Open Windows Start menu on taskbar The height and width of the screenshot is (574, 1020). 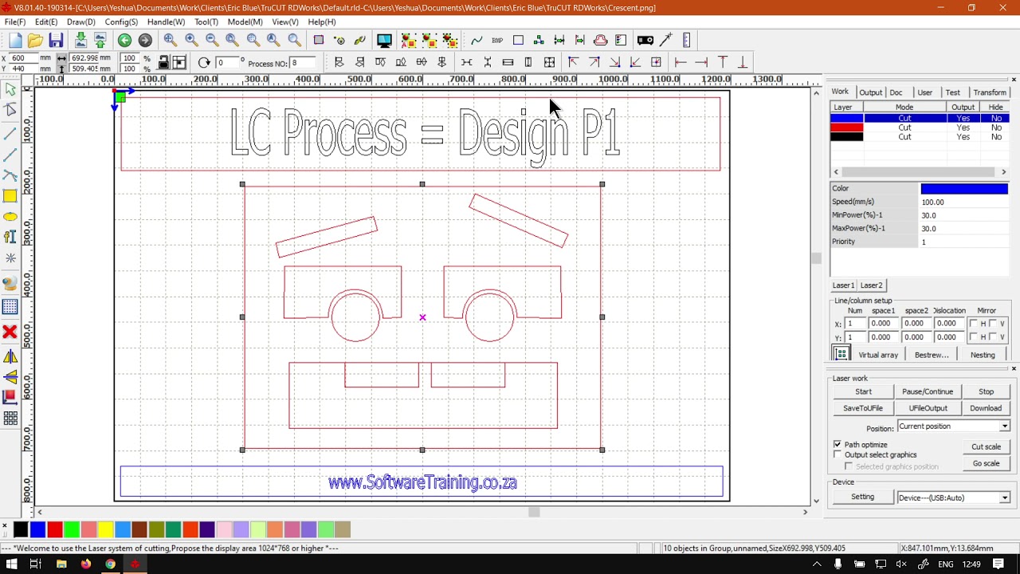11,564
